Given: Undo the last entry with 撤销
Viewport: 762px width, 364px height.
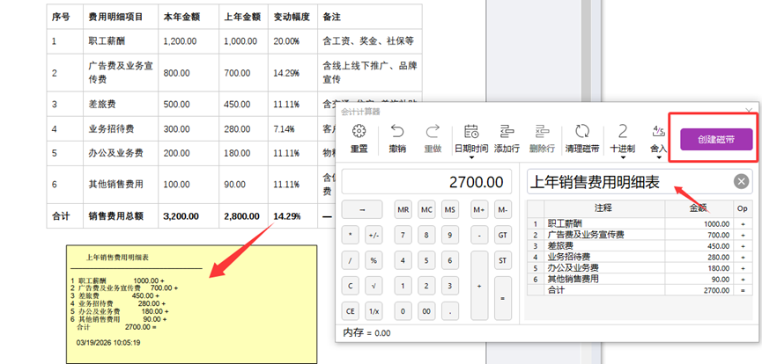Looking at the screenshot, I should 397,132.
